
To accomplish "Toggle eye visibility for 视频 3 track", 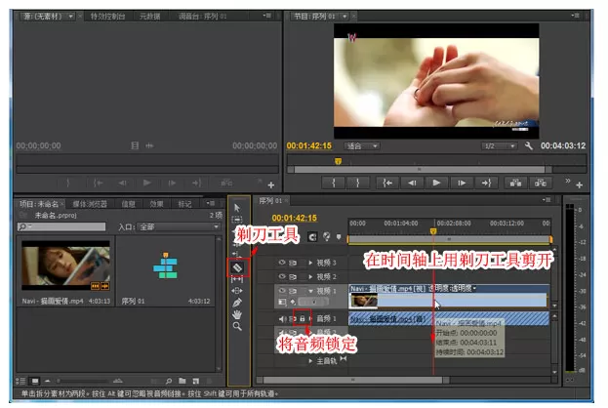I will [x=282, y=263].
